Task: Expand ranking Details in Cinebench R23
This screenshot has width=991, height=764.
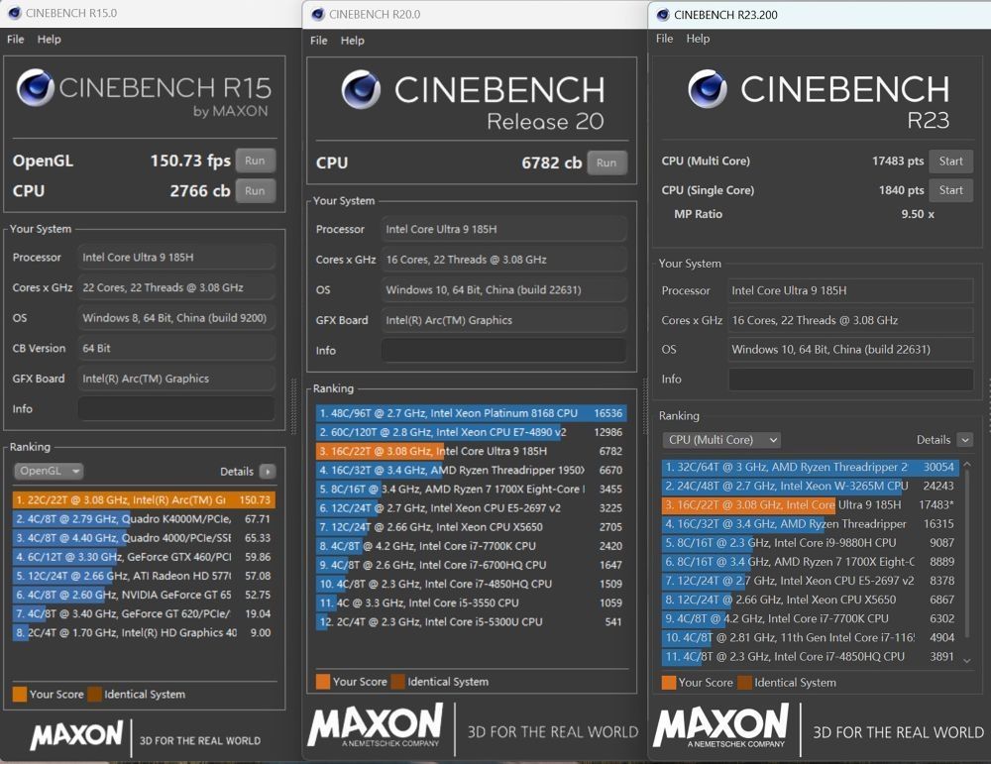Action: tap(964, 440)
